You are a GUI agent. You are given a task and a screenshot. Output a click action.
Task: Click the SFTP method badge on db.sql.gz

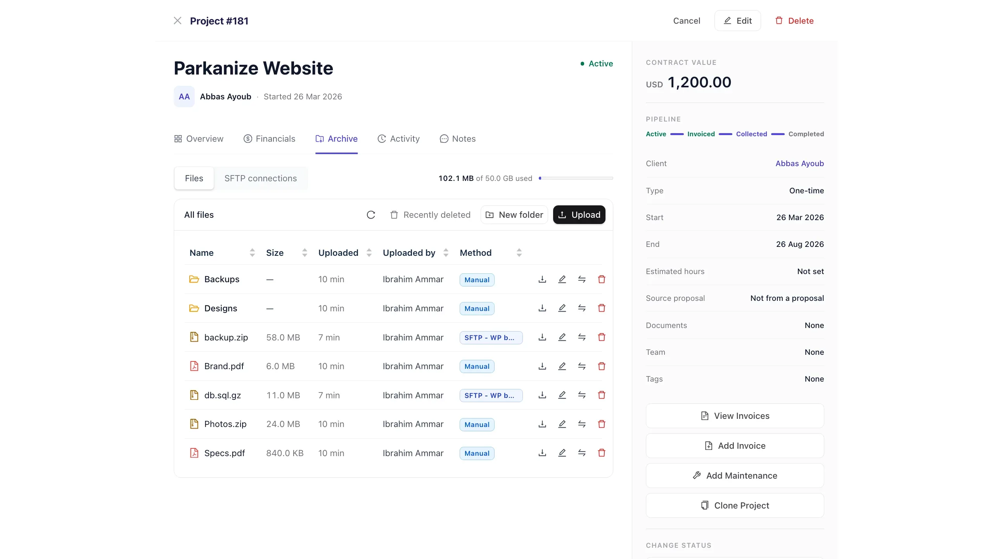point(491,395)
